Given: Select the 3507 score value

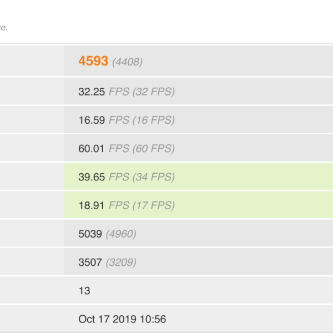Looking at the screenshot, I should [x=90, y=262].
